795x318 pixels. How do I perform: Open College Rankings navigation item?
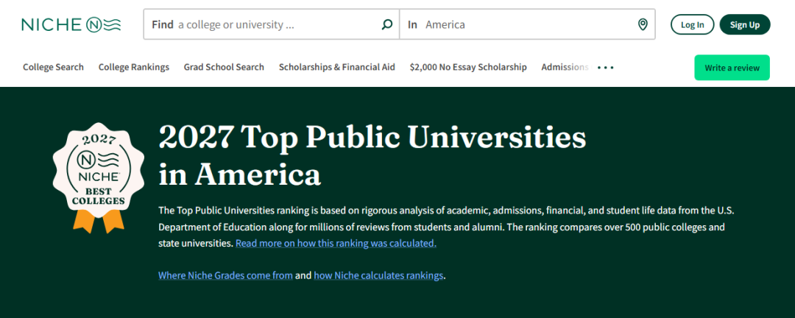click(134, 67)
